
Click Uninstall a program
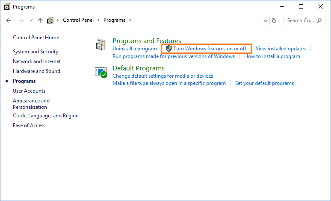(135, 49)
